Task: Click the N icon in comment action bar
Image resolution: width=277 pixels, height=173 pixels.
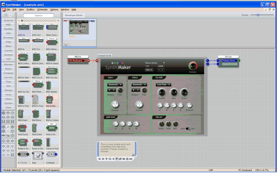Action: point(103,159)
